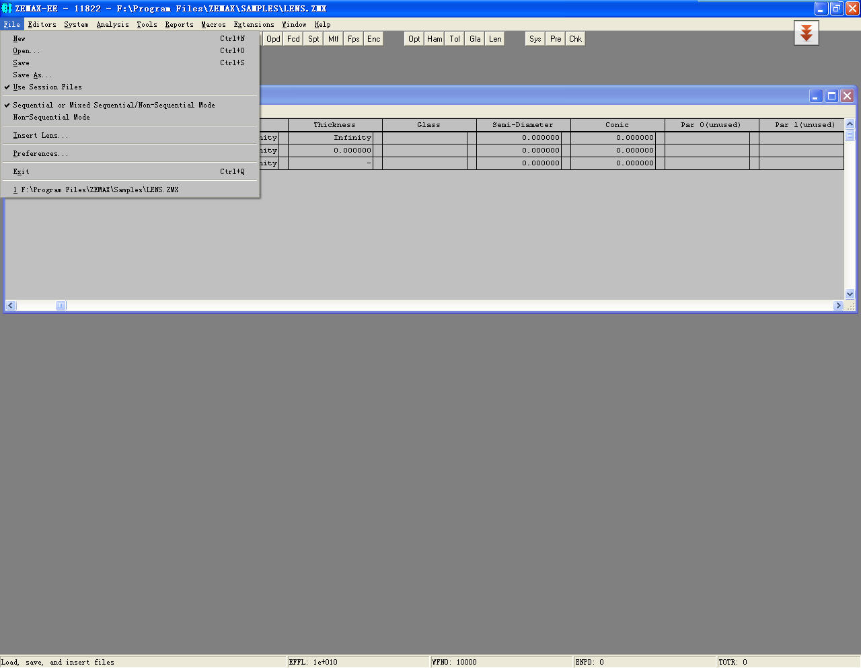Open the Reports menu
861x668 pixels.
click(179, 24)
